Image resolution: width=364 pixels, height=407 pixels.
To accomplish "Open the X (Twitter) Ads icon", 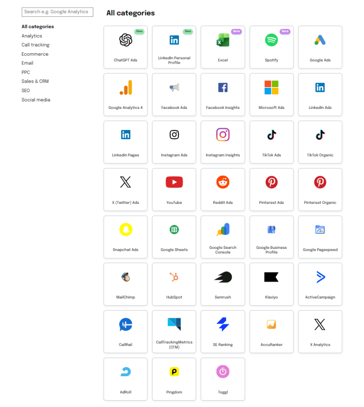I will coord(125,182).
